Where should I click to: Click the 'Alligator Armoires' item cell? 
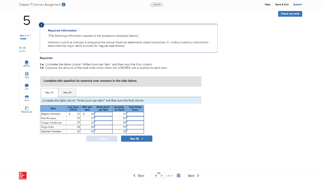tap(53, 114)
